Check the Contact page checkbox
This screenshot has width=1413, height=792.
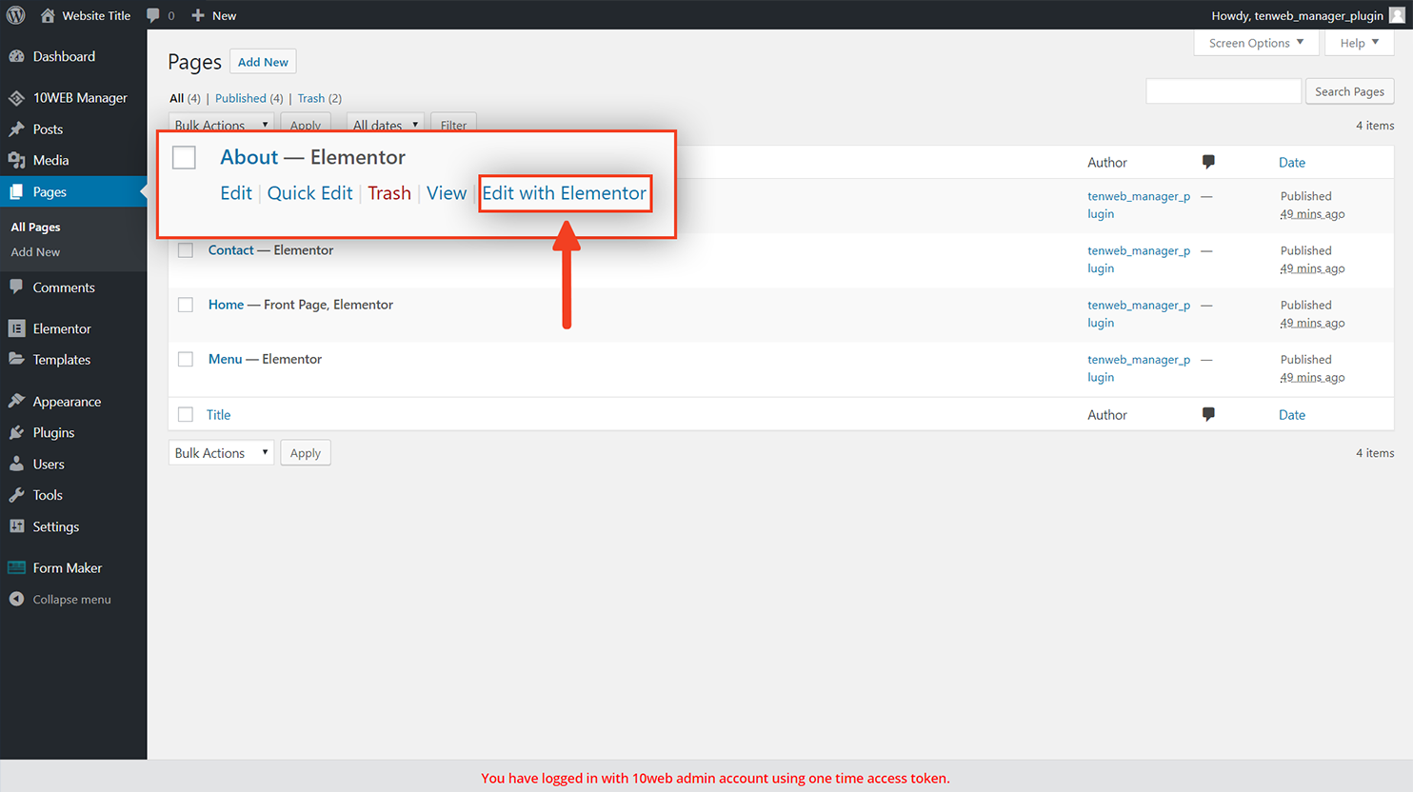point(186,250)
